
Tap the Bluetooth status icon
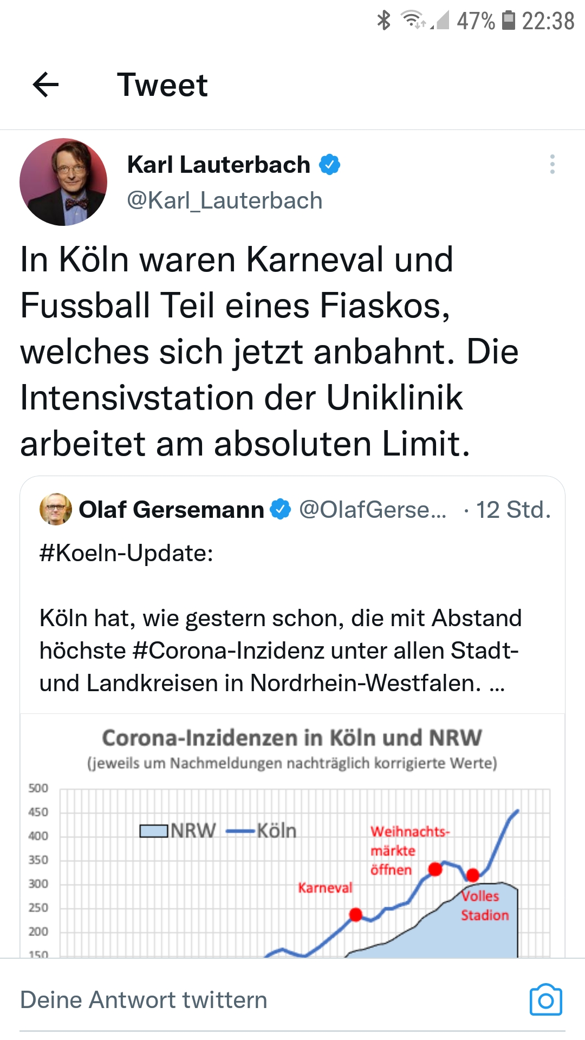click(x=383, y=21)
